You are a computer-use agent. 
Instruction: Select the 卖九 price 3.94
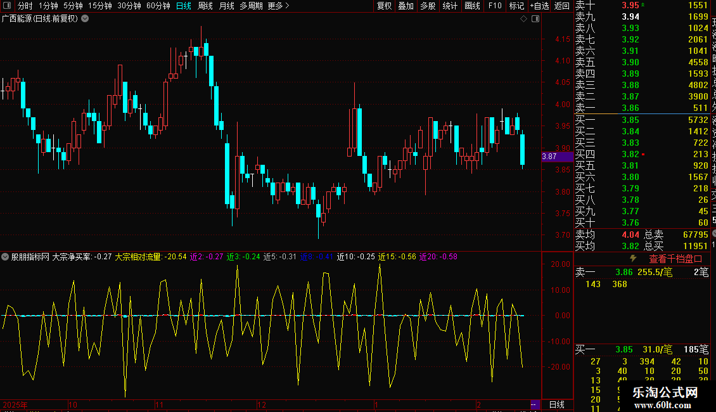pos(630,16)
